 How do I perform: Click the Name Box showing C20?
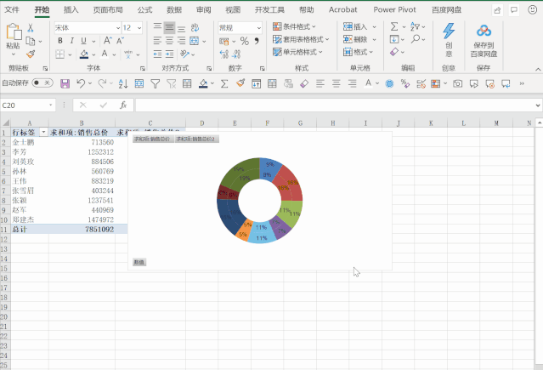point(24,105)
